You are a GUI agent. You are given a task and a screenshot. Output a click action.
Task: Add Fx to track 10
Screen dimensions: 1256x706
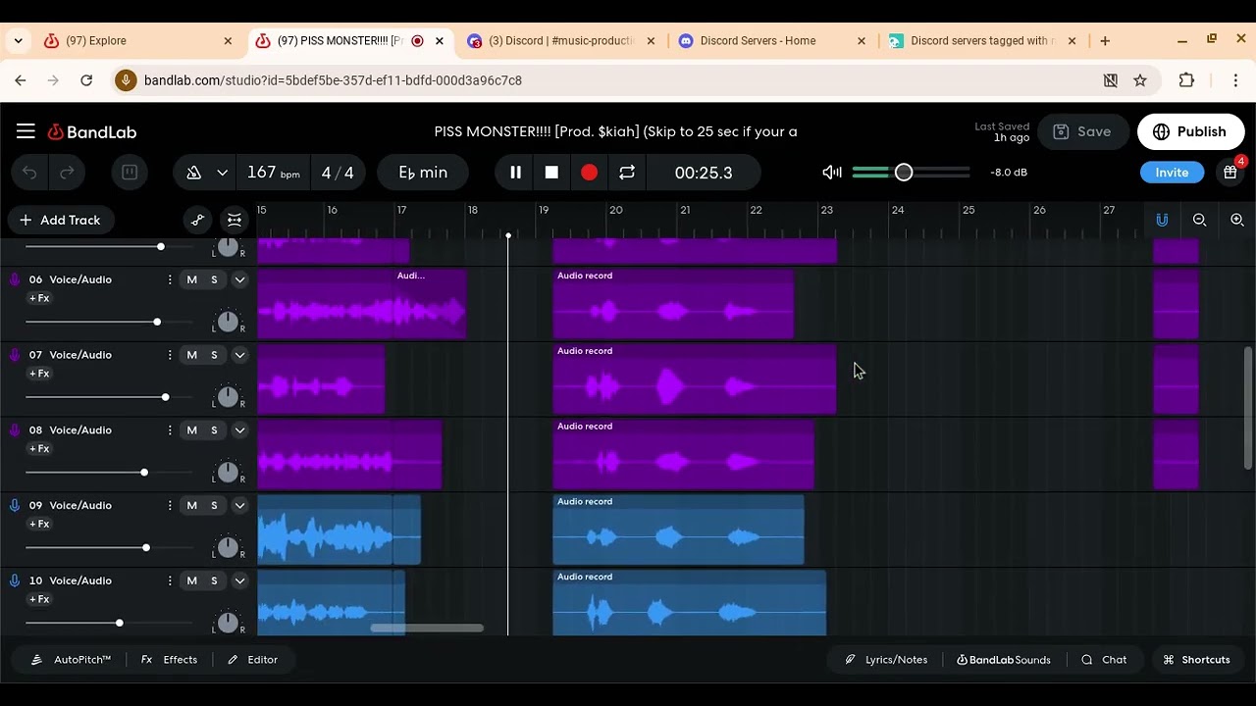coord(39,599)
